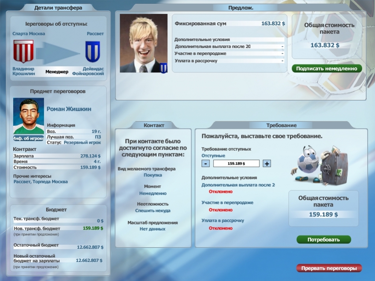Image resolution: width=375 pixels, height=281 pixels.
Task: Click the Немедленно moment value
Action: pos(153,193)
